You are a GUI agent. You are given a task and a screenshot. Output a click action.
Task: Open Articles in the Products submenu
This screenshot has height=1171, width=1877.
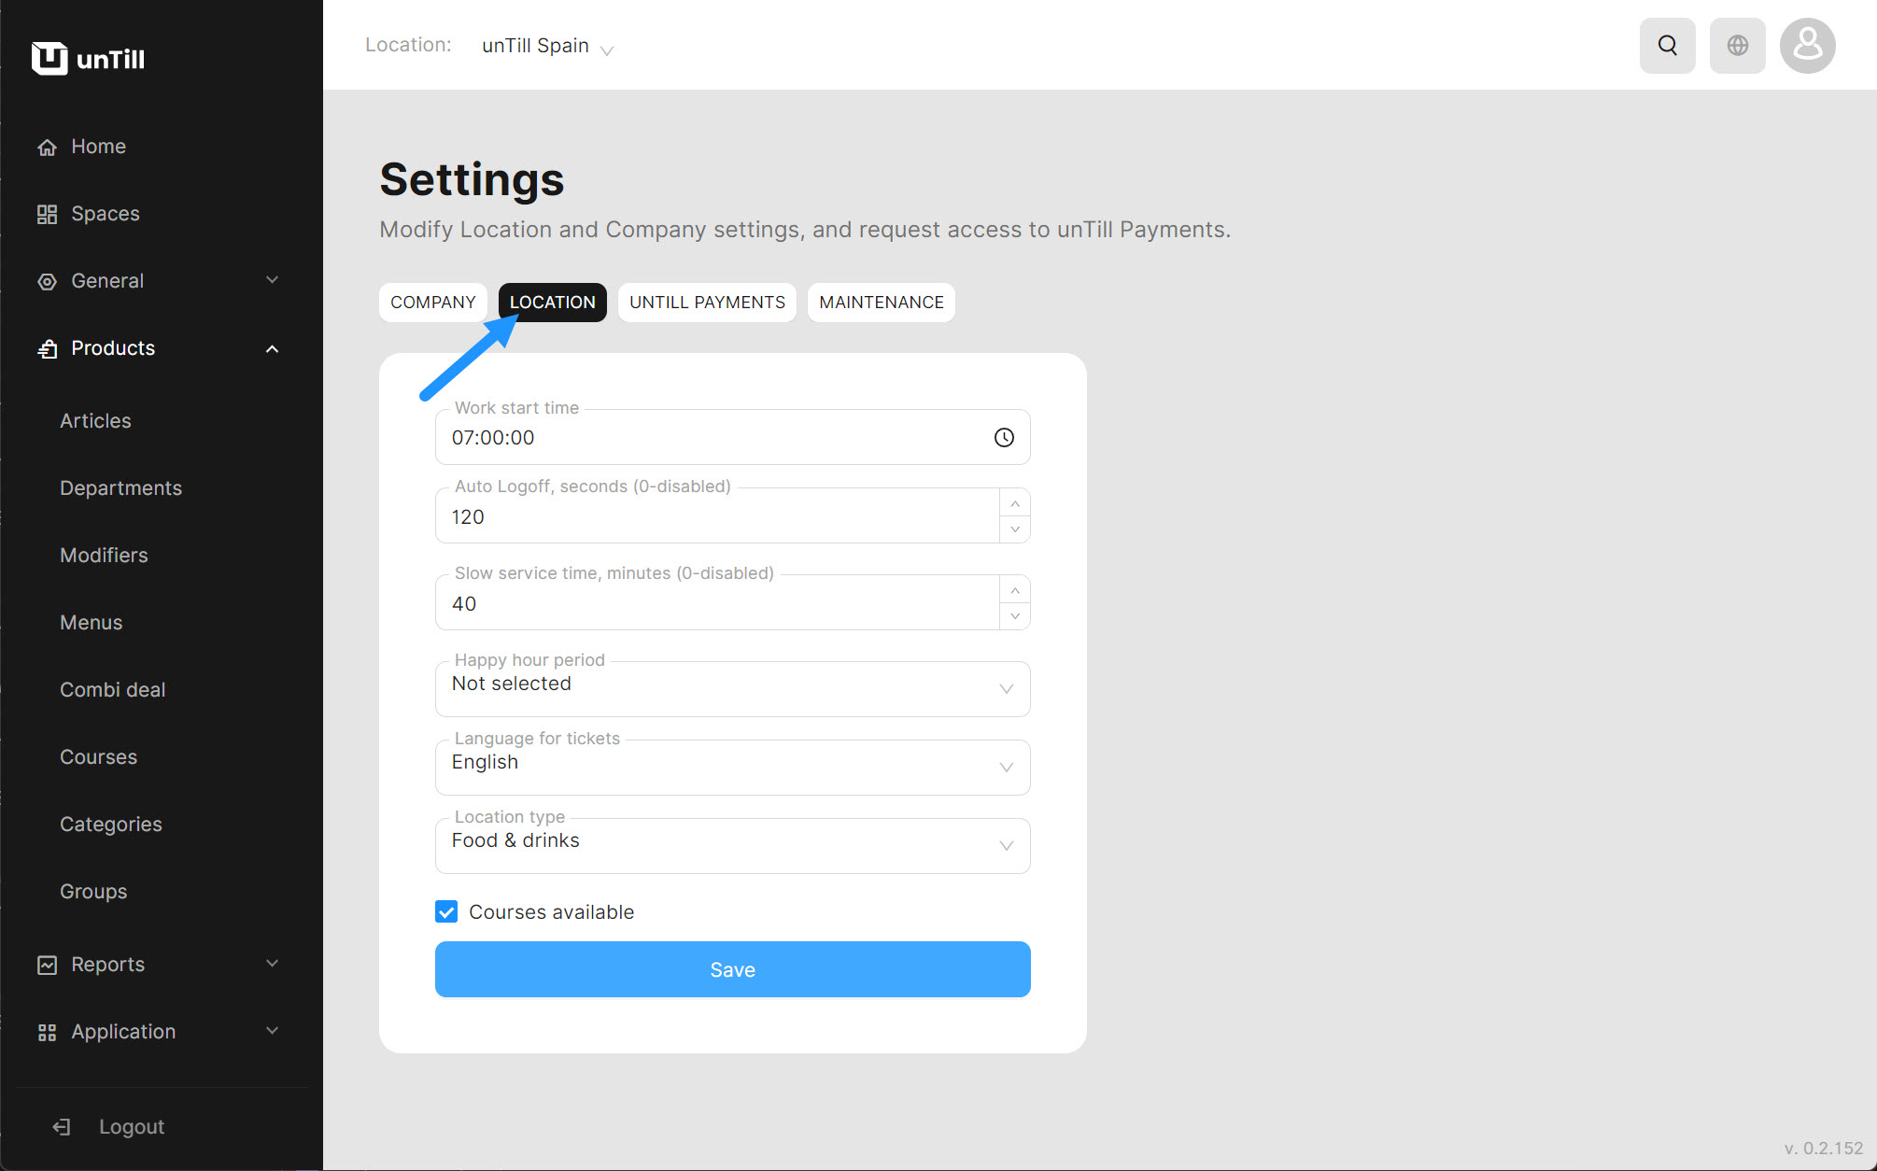[x=95, y=421]
